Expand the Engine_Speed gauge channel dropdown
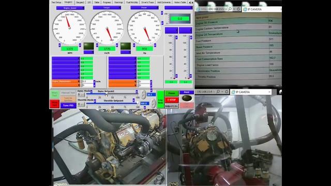 click(70, 8)
